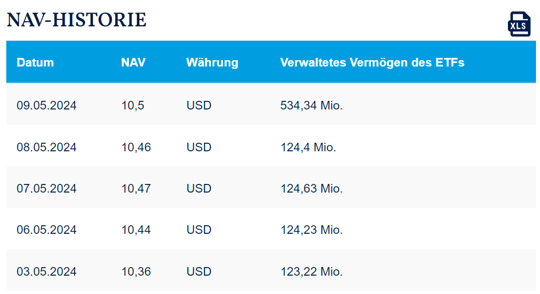Download the NAV history XLS file

coord(519,25)
